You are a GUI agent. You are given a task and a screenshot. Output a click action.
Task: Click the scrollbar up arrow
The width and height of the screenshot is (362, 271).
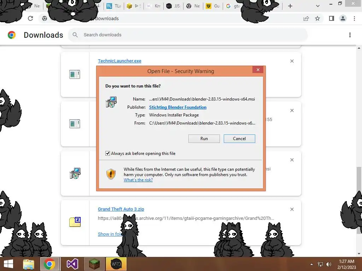[x=359, y=48]
